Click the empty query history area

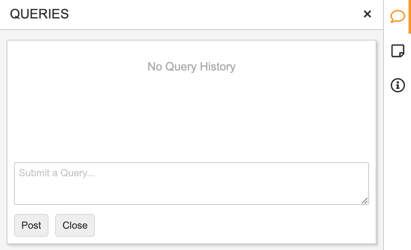pos(191,115)
